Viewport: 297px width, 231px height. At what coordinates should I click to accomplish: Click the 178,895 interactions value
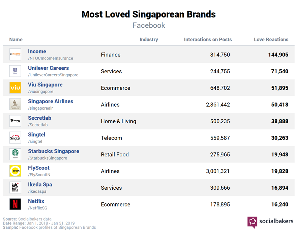point(220,204)
